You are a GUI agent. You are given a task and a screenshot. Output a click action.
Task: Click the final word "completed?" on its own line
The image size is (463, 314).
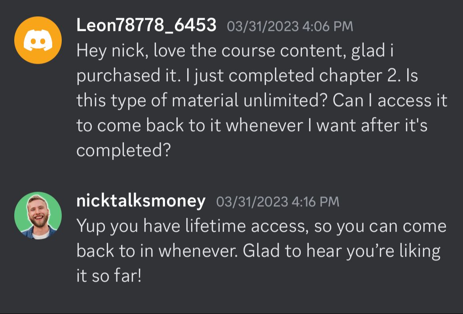pos(123,151)
